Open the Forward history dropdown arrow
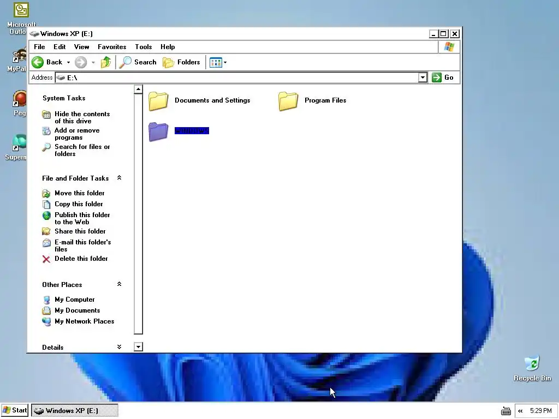The width and height of the screenshot is (559, 419). (x=93, y=62)
